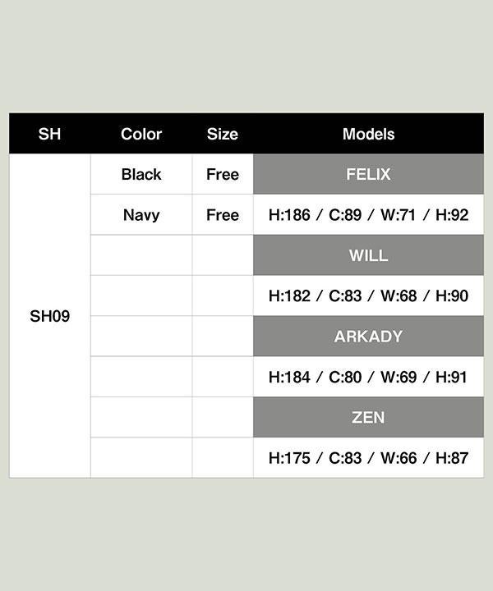Click the empty color cell beside ARKADY
The width and height of the screenshot is (493, 591).
click(141, 337)
